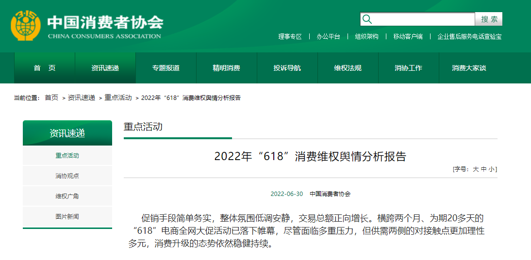Click the article title 2022年“618”消费维权舆情分析报告
This screenshot has height=260, width=531.
[x=310, y=157]
